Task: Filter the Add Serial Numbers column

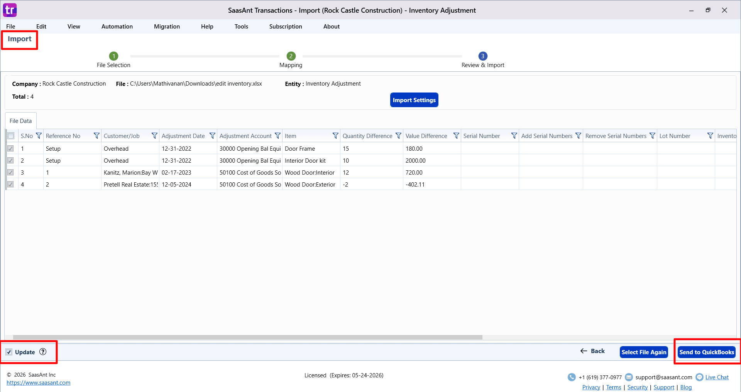Action: tap(578, 136)
